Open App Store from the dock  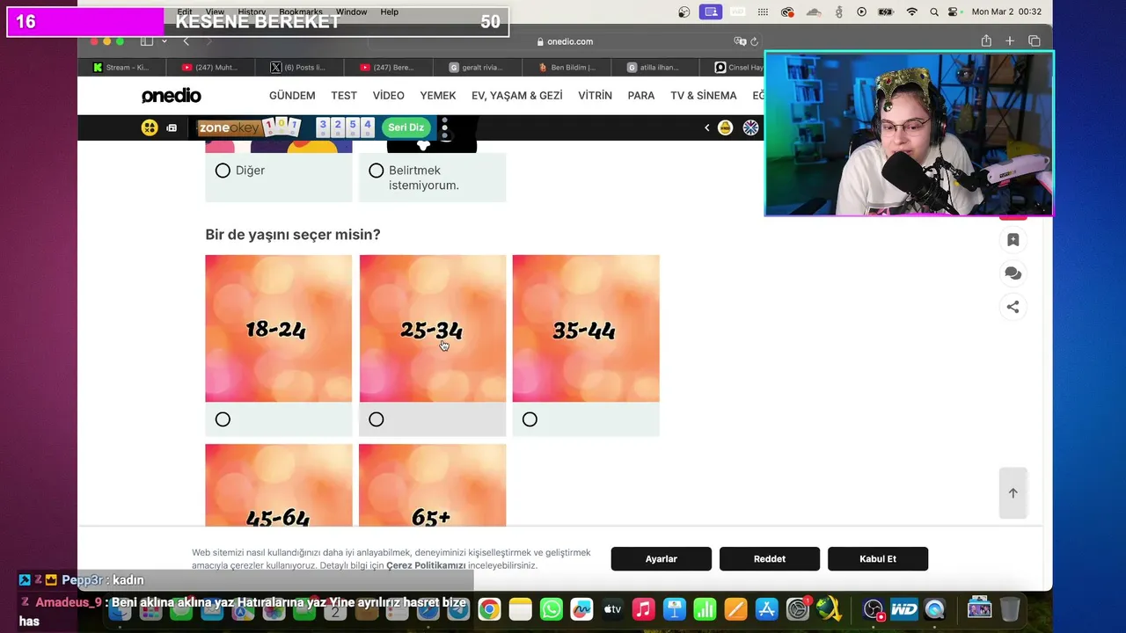pos(766,609)
